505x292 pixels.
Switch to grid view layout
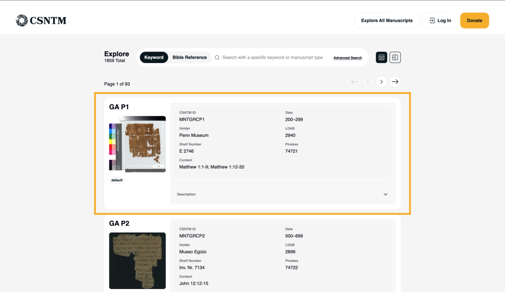tap(395, 58)
